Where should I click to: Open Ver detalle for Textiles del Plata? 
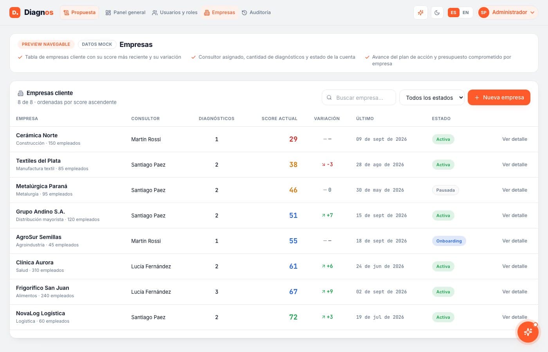click(x=515, y=165)
